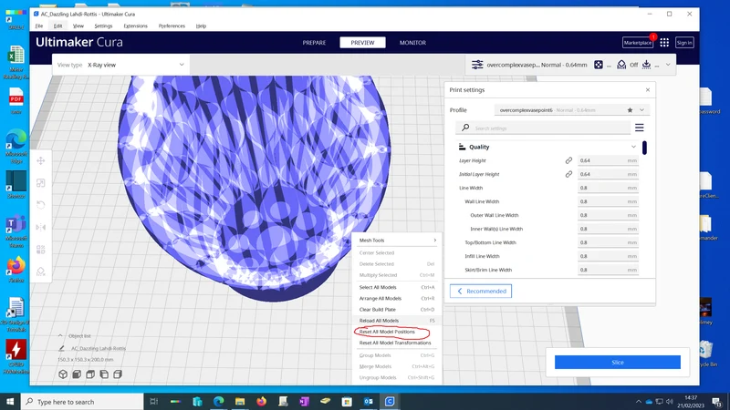Edit the Skirt/Brim Line Width field
The height and width of the screenshot is (410, 730).
(x=608, y=270)
